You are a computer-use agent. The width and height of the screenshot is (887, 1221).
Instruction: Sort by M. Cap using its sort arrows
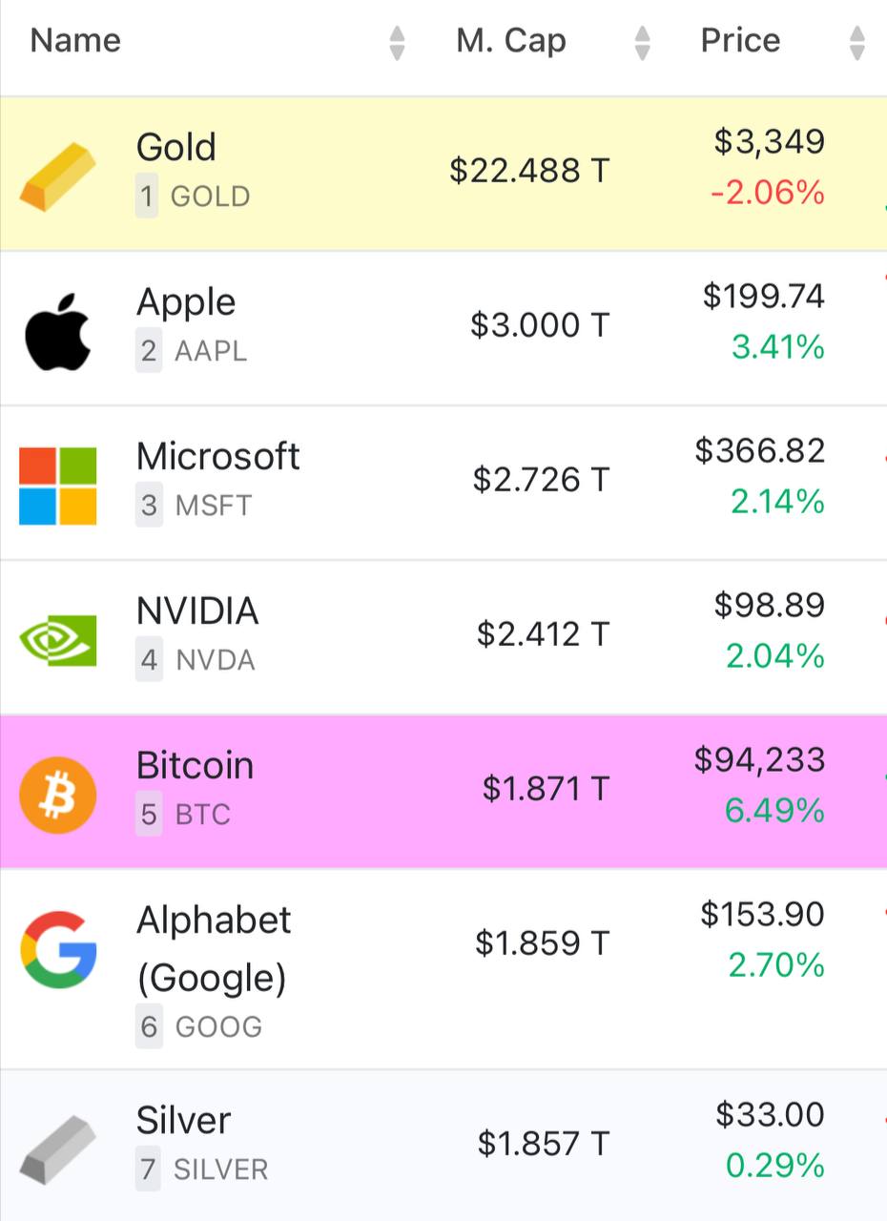[x=642, y=43]
